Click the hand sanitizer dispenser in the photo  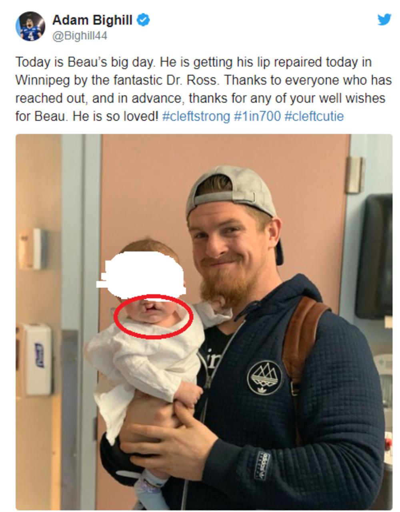tap(38, 359)
